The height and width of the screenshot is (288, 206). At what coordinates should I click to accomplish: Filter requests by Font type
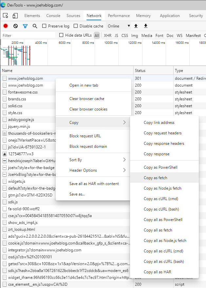[x=159, y=35]
